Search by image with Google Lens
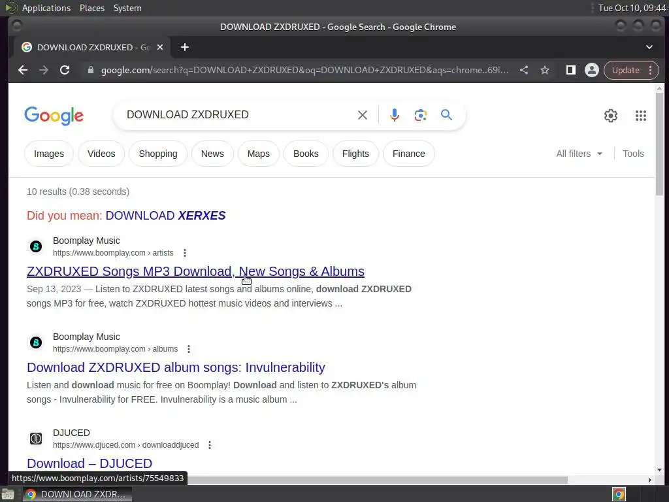This screenshot has height=502, width=669. tap(420, 115)
